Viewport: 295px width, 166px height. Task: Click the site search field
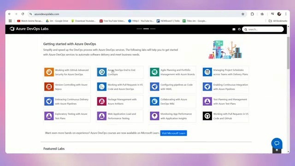click(263, 30)
